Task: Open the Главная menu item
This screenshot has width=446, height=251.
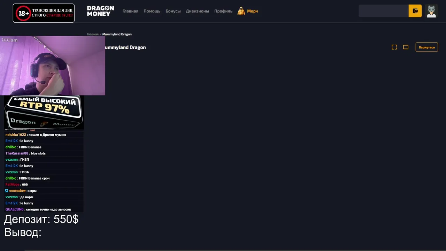Action: tap(130, 11)
